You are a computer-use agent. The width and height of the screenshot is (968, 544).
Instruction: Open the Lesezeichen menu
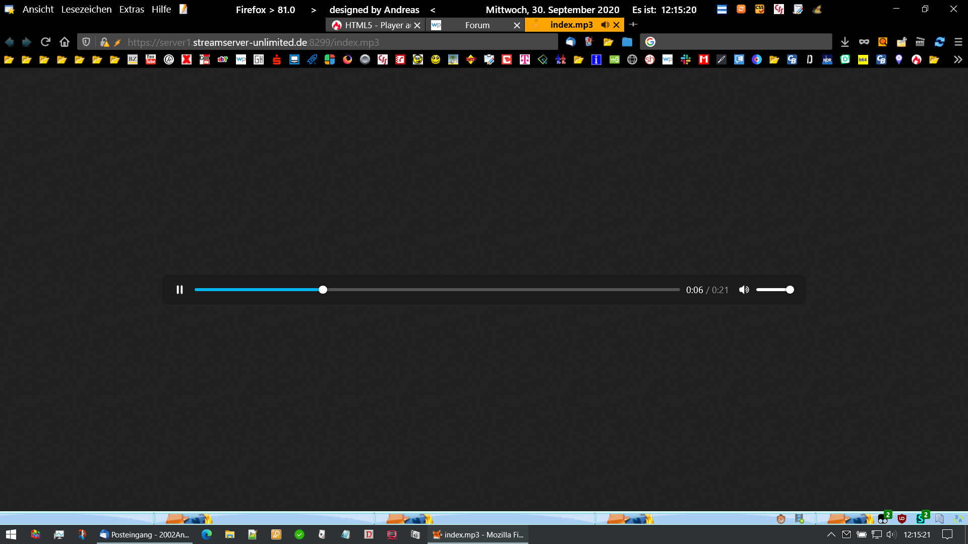[x=86, y=10]
